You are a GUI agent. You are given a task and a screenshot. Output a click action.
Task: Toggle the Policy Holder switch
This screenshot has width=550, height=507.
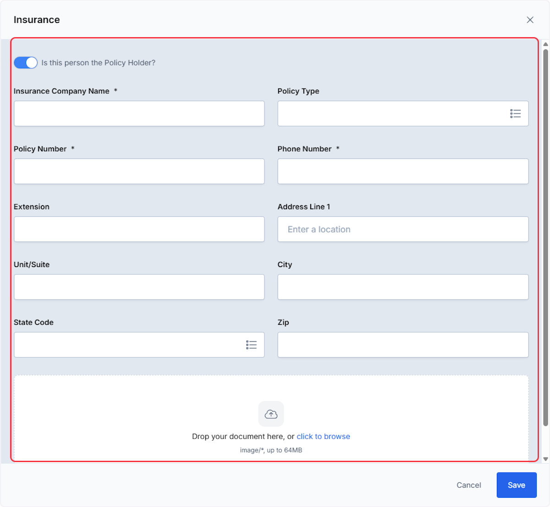[x=26, y=63]
